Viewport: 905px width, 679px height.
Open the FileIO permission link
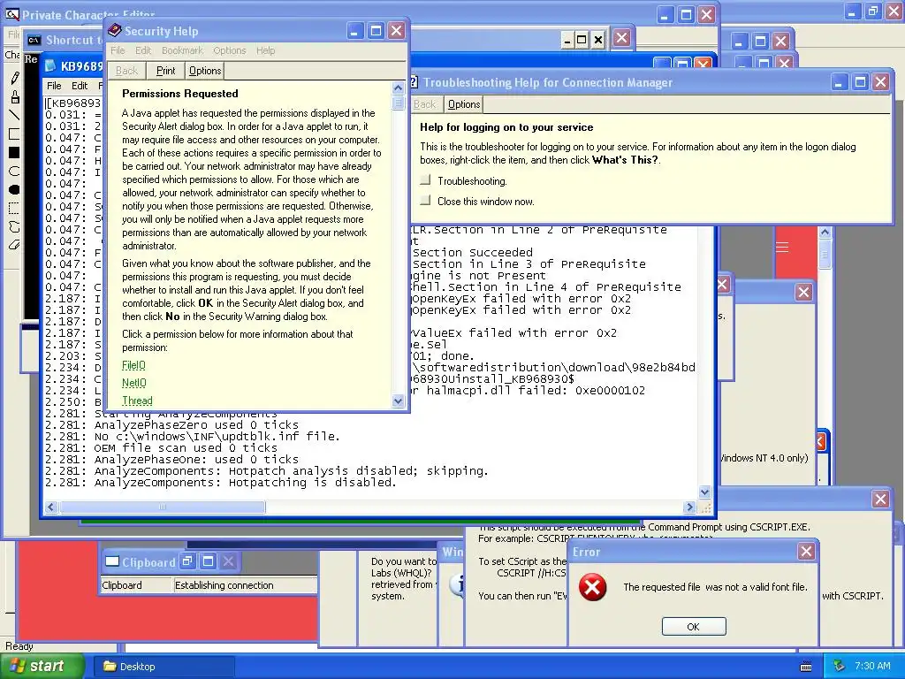point(133,365)
